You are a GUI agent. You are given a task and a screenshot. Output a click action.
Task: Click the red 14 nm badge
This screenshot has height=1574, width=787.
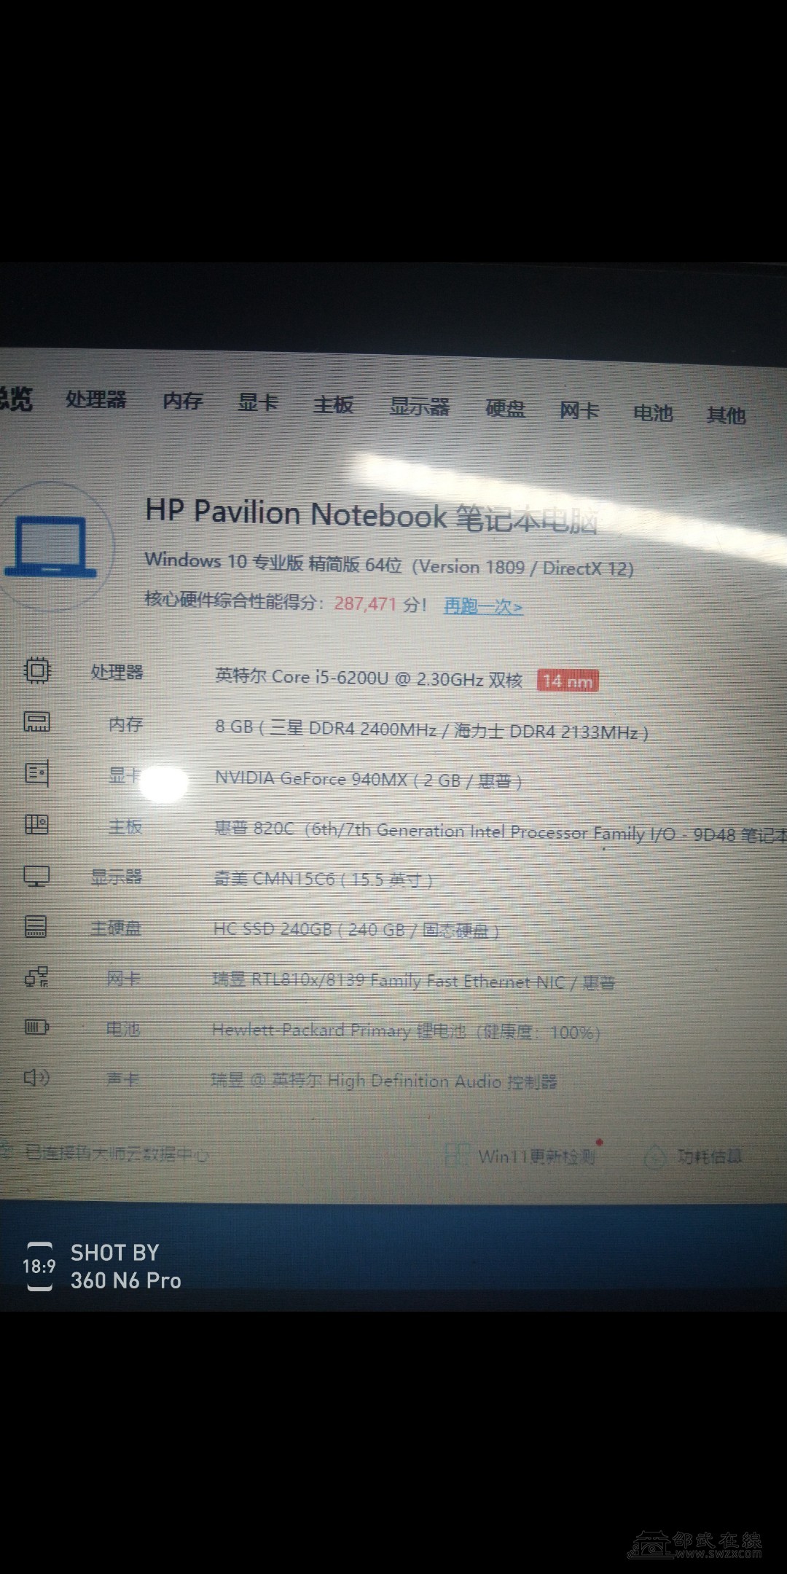568,681
